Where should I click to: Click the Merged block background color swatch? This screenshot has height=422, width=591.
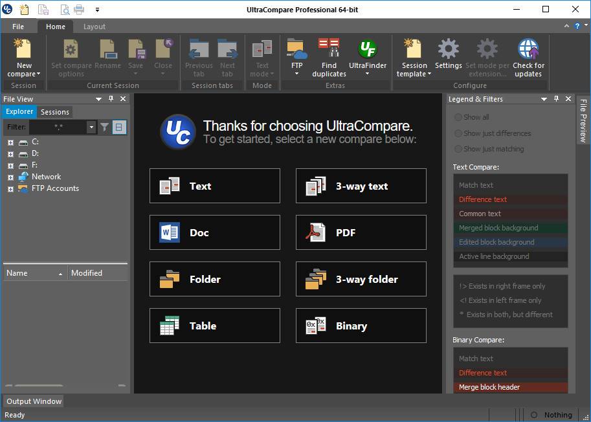click(510, 228)
